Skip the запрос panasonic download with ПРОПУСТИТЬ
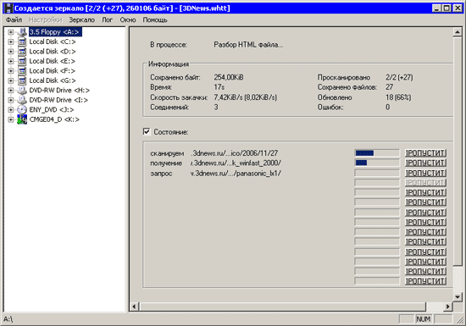 (426, 173)
